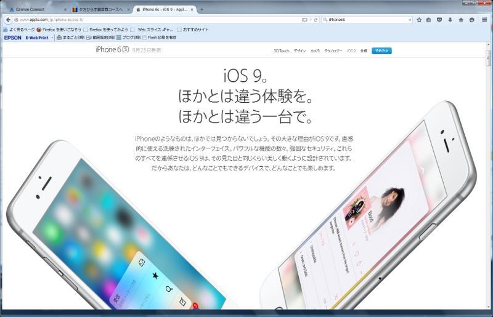Screen dimensions: 493x317
Task: Click the iPhone 6s page title link
Action: (112, 50)
